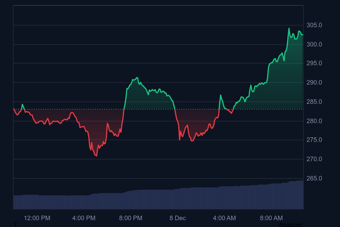
Task: Click the 275.0 price axis label
Action: click(x=314, y=140)
